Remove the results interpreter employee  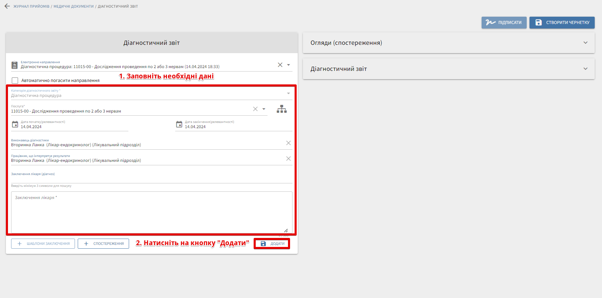(x=288, y=159)
